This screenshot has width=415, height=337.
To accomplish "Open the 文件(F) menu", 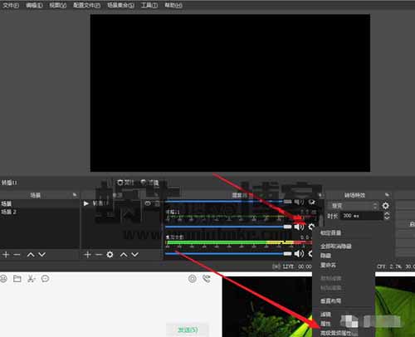I will 11,5.
